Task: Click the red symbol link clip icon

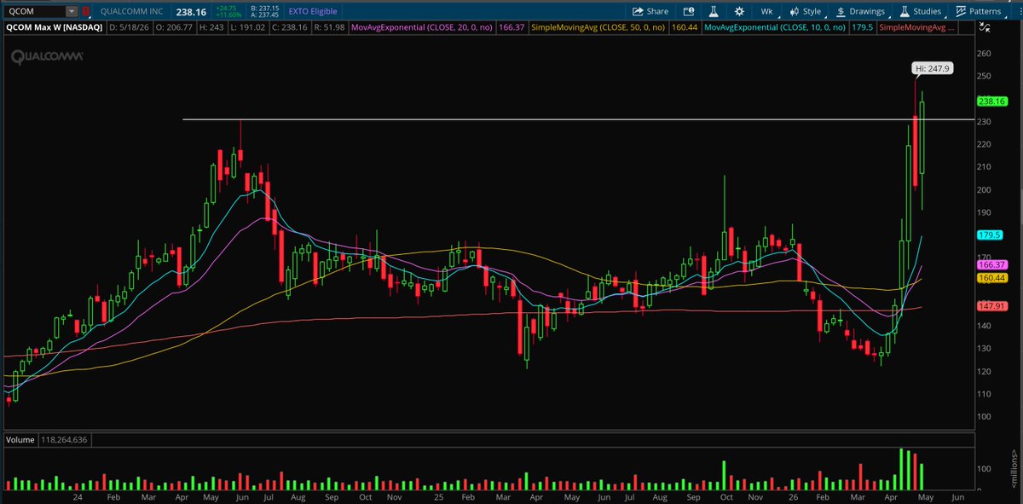Action: pos(86,12)
